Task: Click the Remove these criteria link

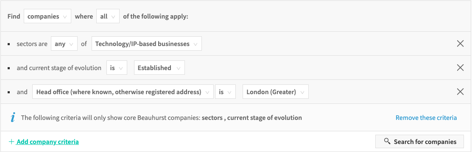Action: click(426, 118)
